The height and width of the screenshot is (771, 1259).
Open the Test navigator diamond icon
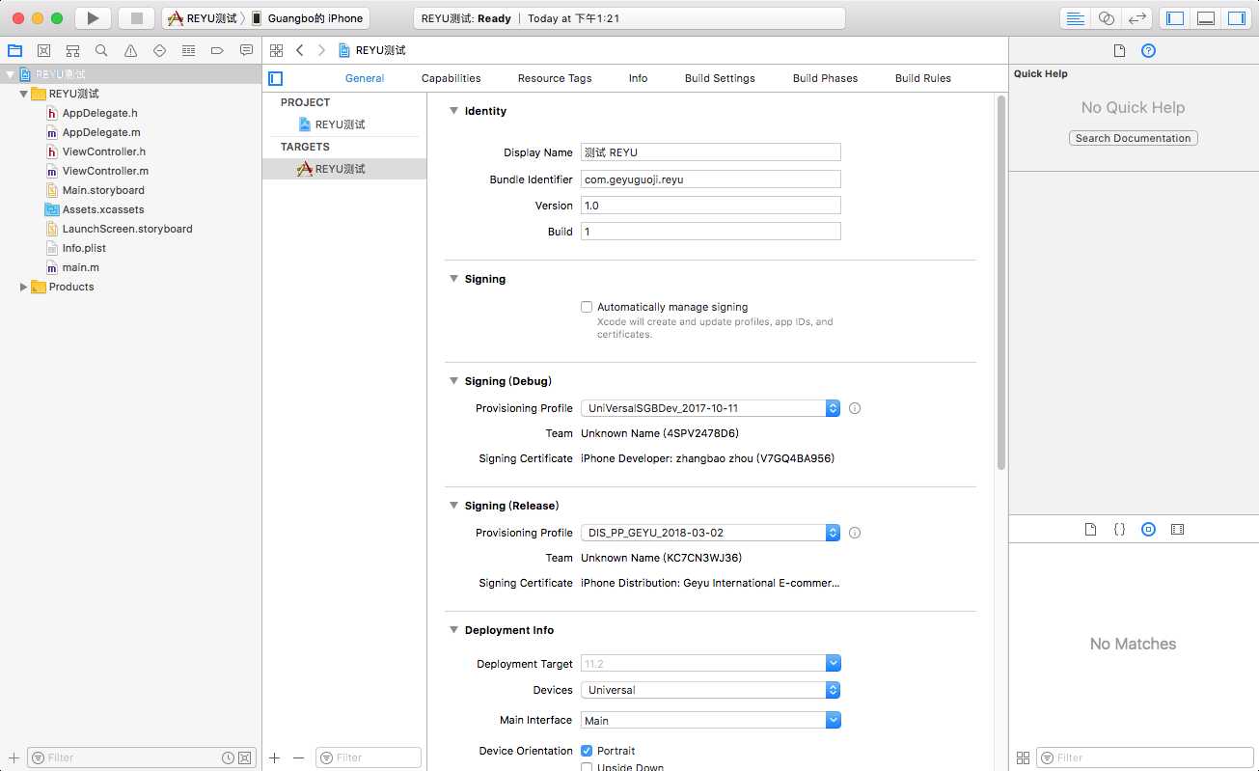pyautogui.click(x=159, y=50)
